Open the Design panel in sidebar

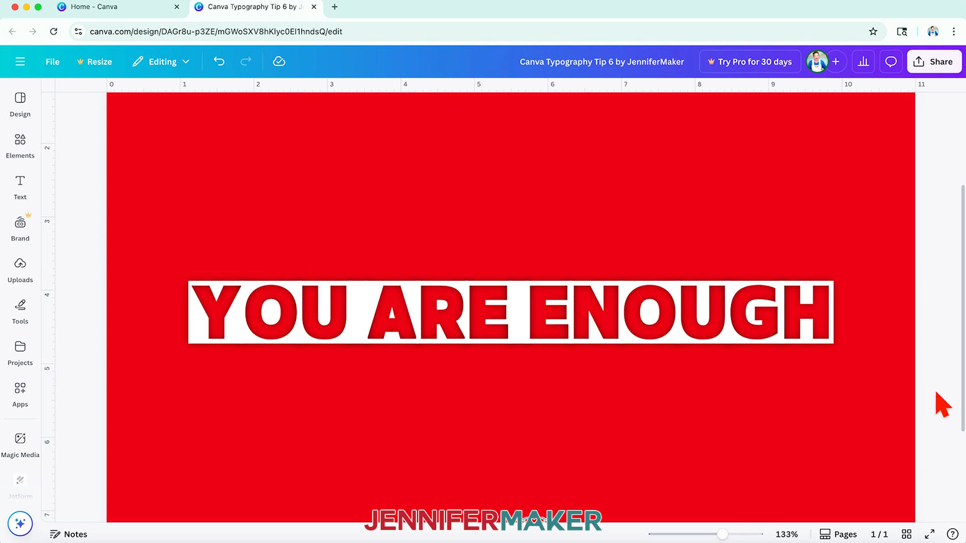(x=20, y=105)
